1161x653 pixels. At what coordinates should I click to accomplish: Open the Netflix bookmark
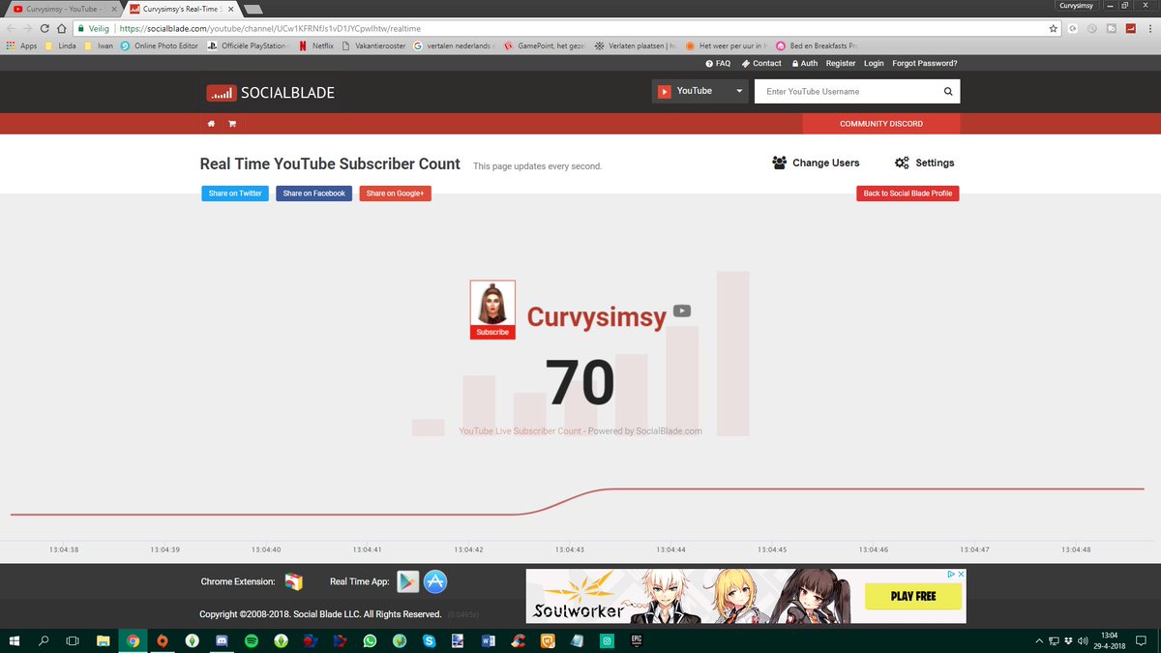pyautogui.click(x=314, y=45)
